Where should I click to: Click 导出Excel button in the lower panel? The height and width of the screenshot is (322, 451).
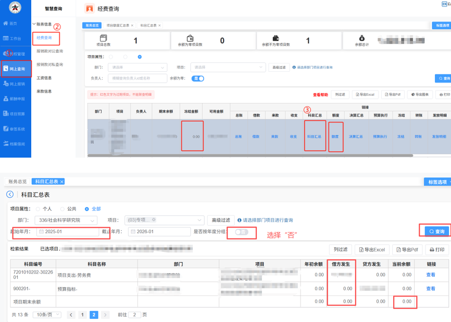(x=371, y=250)
